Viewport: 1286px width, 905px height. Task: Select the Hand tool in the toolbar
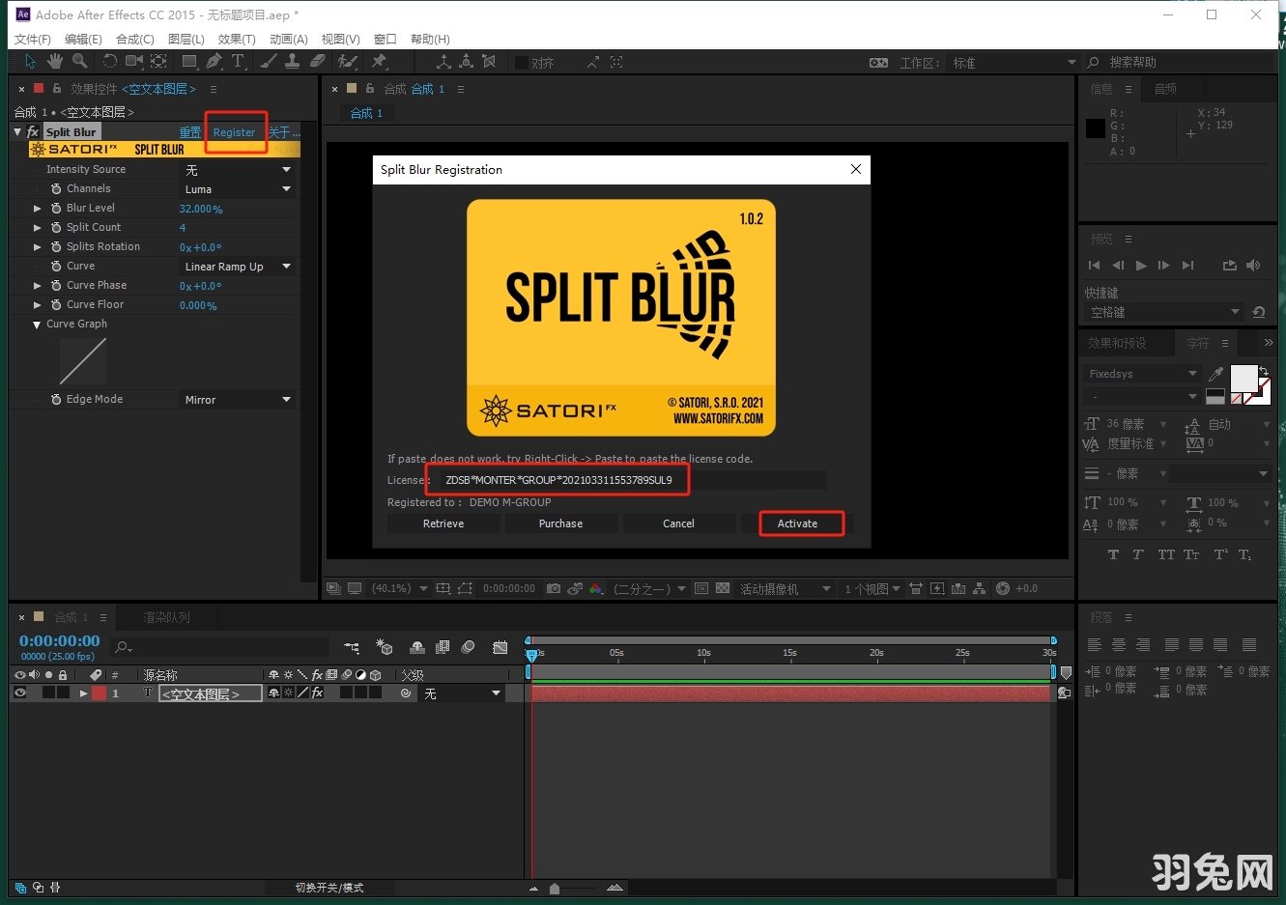point(54,62)
